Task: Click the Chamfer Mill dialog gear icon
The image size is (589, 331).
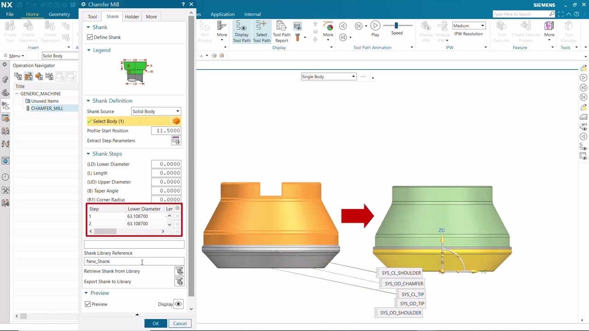Action: tap(84, 4)
